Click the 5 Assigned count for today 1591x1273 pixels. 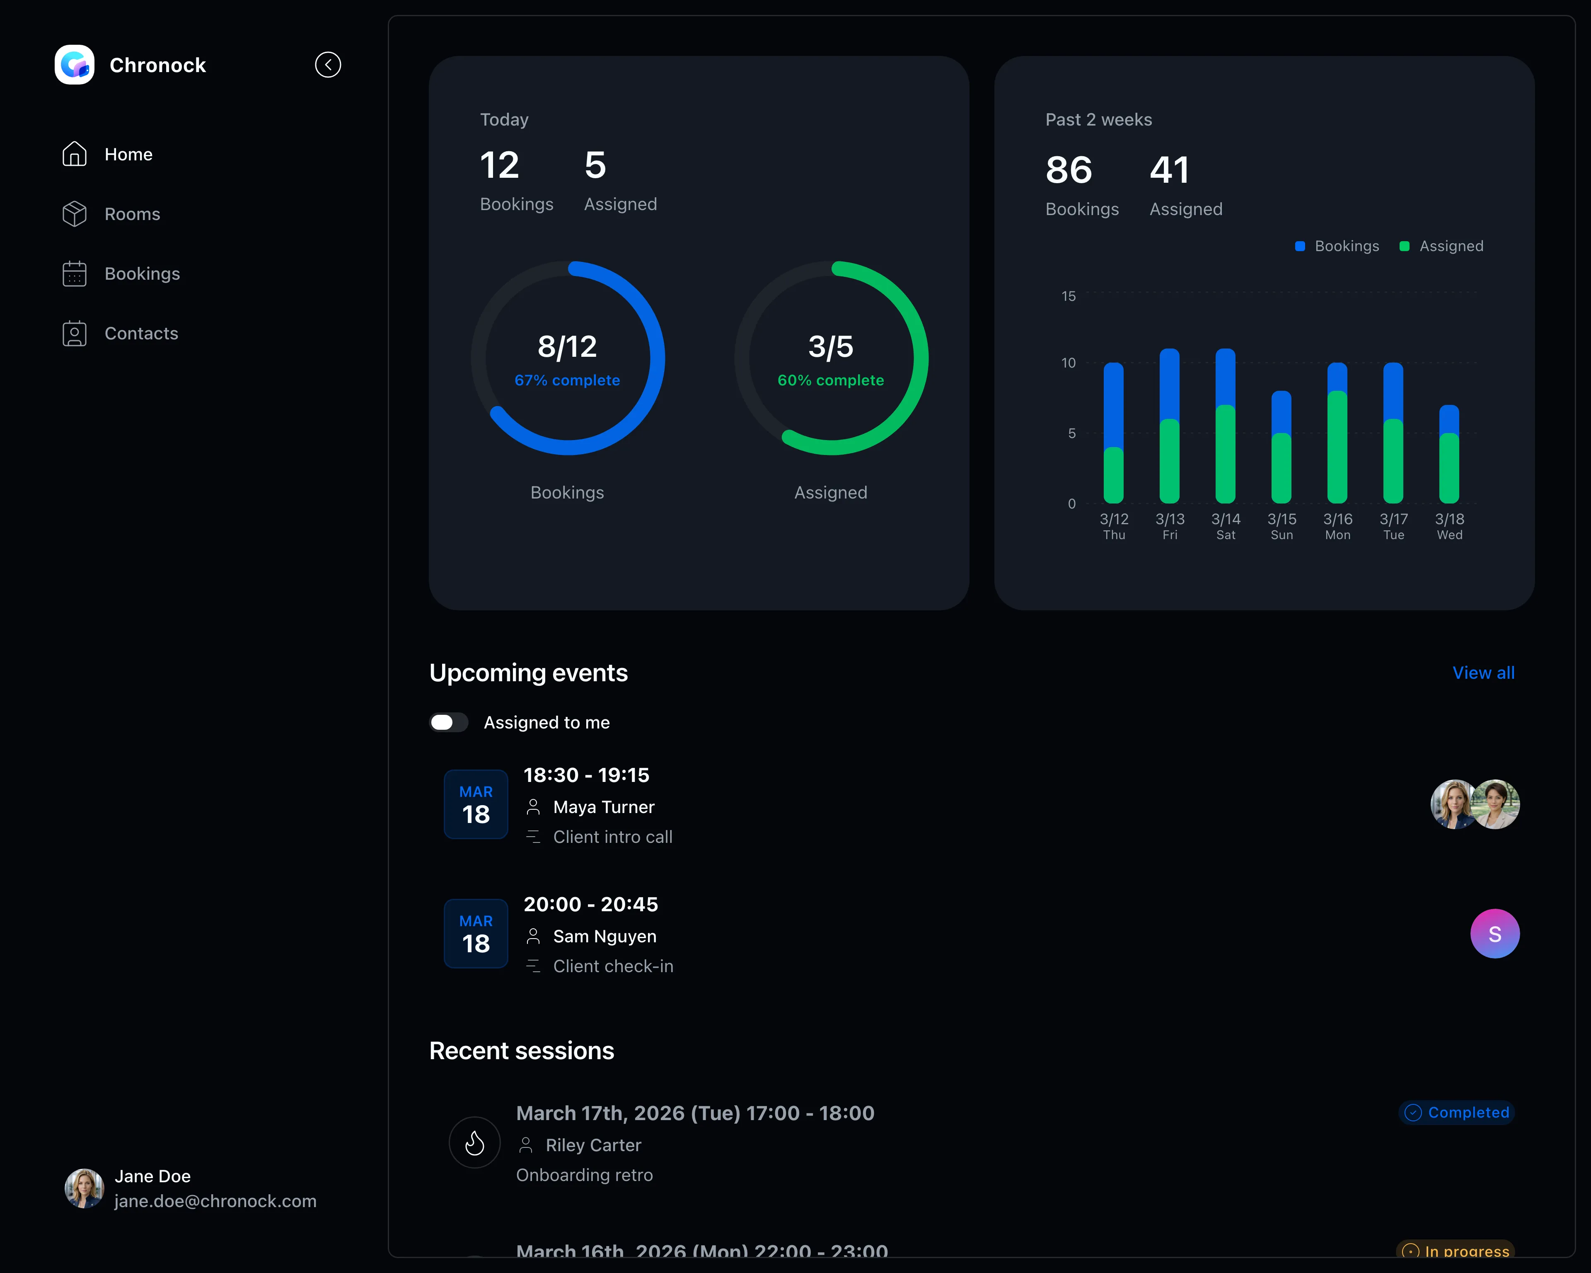pos(621,180)
